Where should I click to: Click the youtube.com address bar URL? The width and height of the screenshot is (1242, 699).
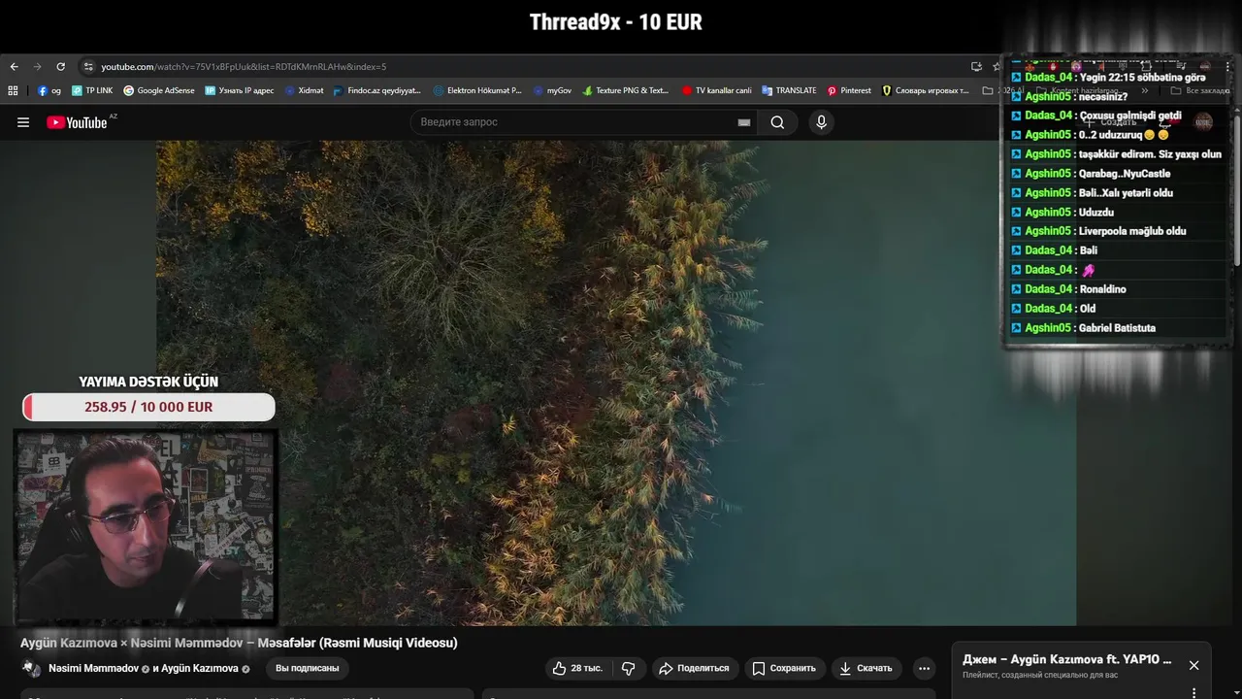244,67
